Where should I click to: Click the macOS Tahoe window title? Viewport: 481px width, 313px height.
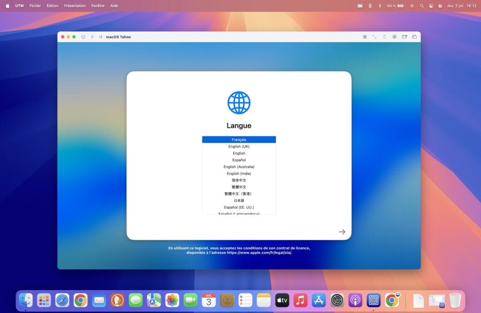pyautogui.click(x=118, y=37)
